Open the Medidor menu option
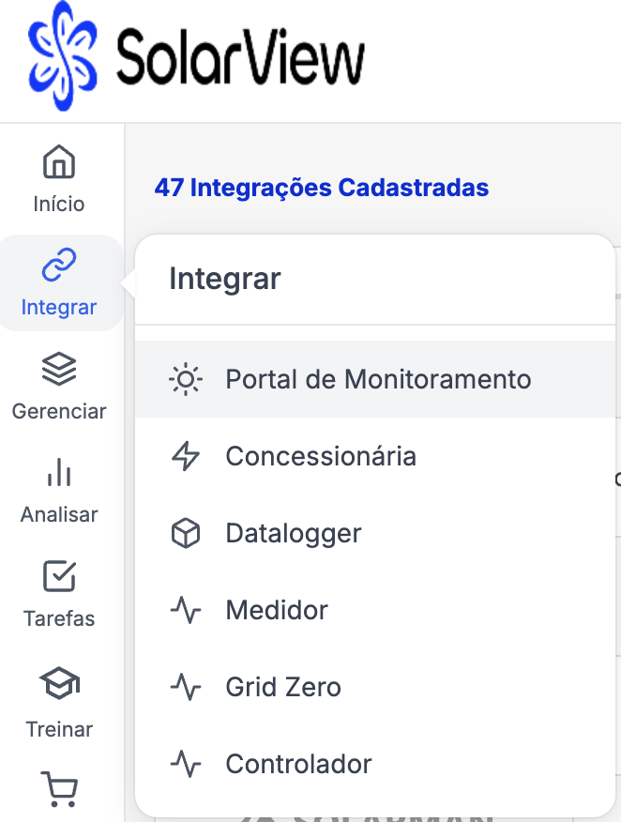The image size is (621, 822). click(277, 610)
